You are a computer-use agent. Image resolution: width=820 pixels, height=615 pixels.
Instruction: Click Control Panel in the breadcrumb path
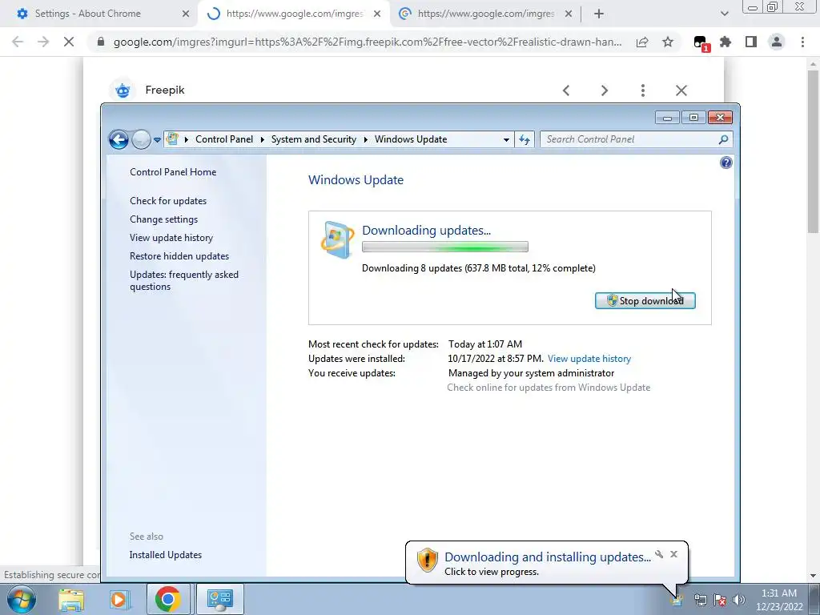pos(224,139)
